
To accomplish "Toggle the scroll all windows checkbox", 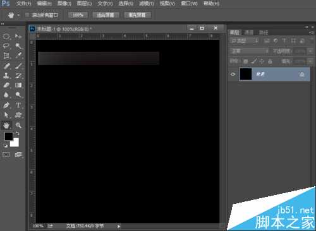I will pyautogui.click(x=27, y=15).
